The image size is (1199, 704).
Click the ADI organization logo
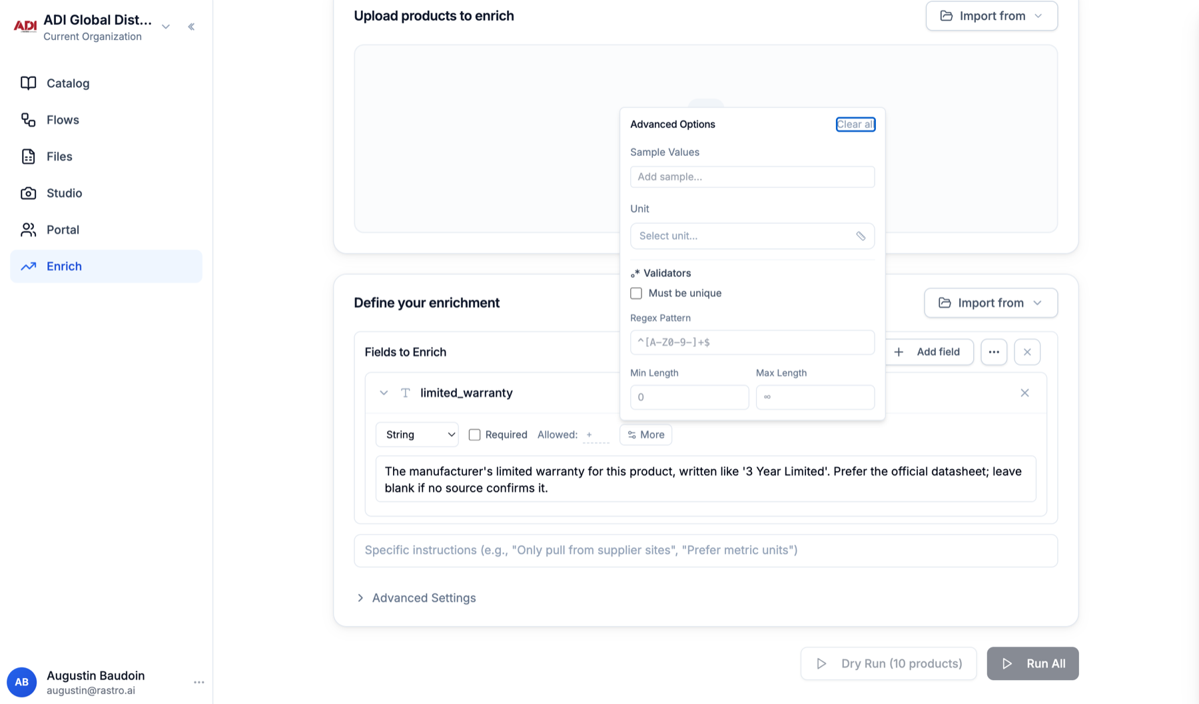(x=25, y=26)
